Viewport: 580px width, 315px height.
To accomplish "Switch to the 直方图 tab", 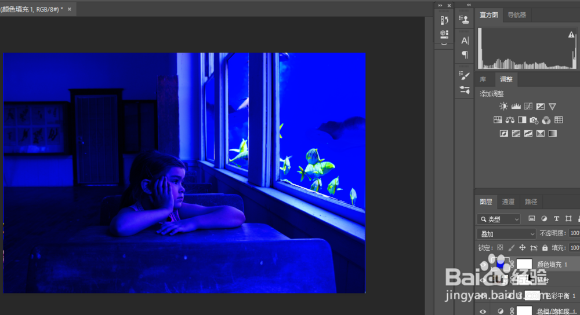I will tap(488, 15).
